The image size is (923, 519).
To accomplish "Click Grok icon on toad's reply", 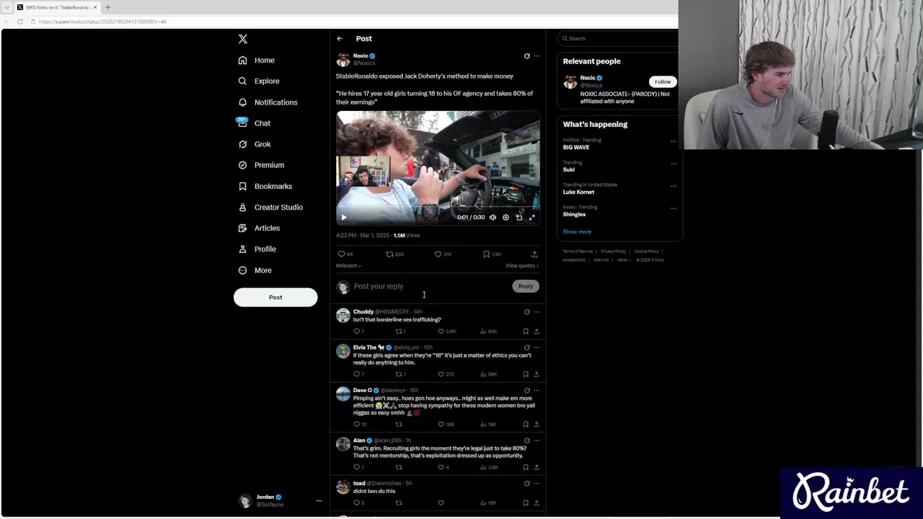I will [x=526, y=484].
